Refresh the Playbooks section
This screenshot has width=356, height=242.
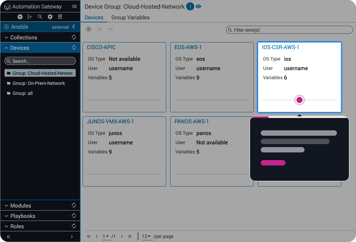(x=74, y=216)
